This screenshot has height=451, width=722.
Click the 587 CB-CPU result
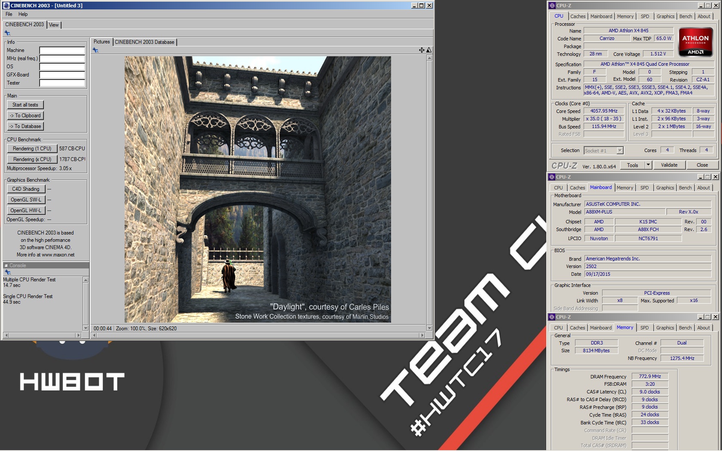[72, 149]
